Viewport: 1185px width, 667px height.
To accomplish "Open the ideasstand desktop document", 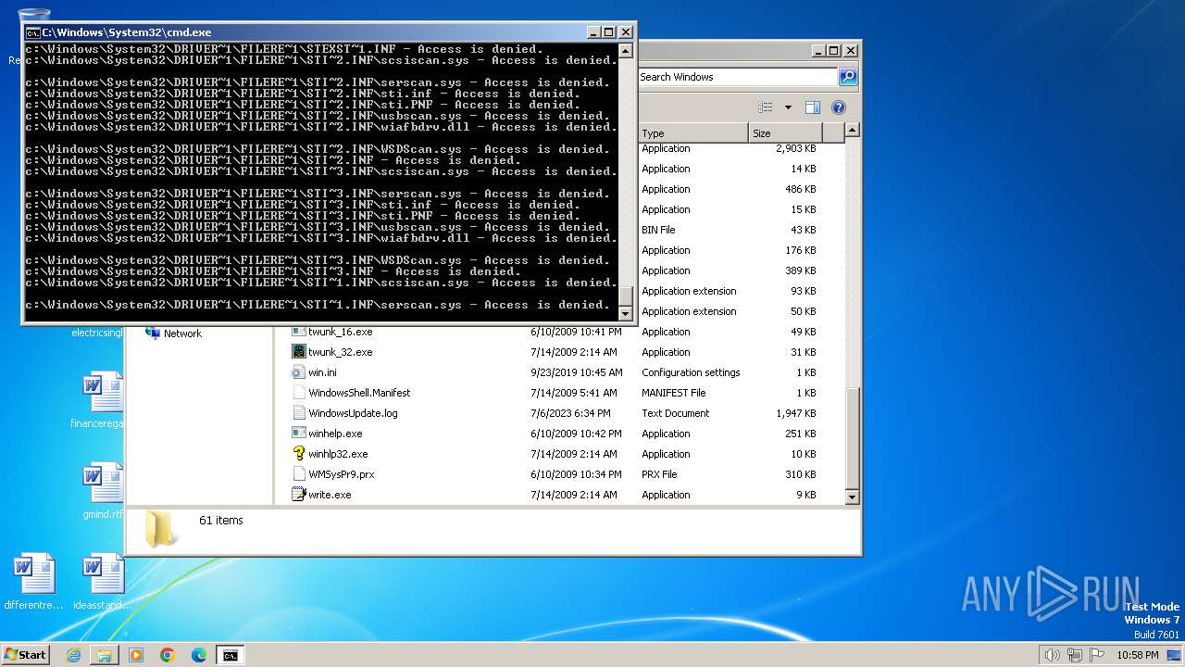I will coord(103,582).
